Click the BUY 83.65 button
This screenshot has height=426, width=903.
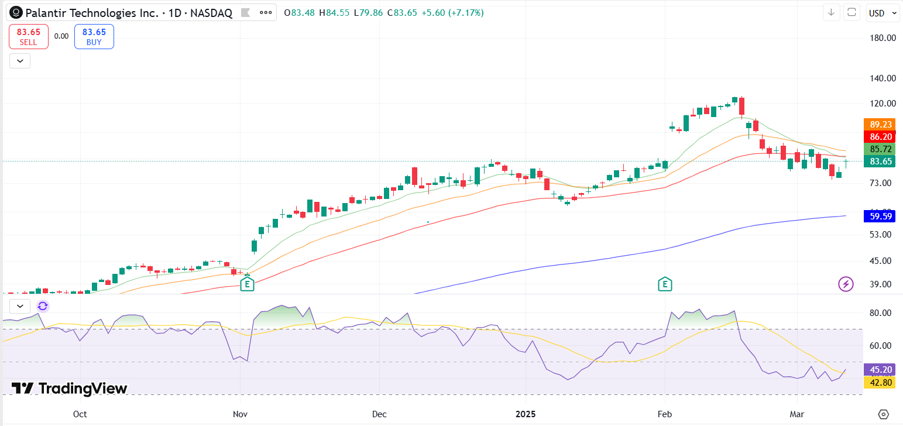point(94,37)
